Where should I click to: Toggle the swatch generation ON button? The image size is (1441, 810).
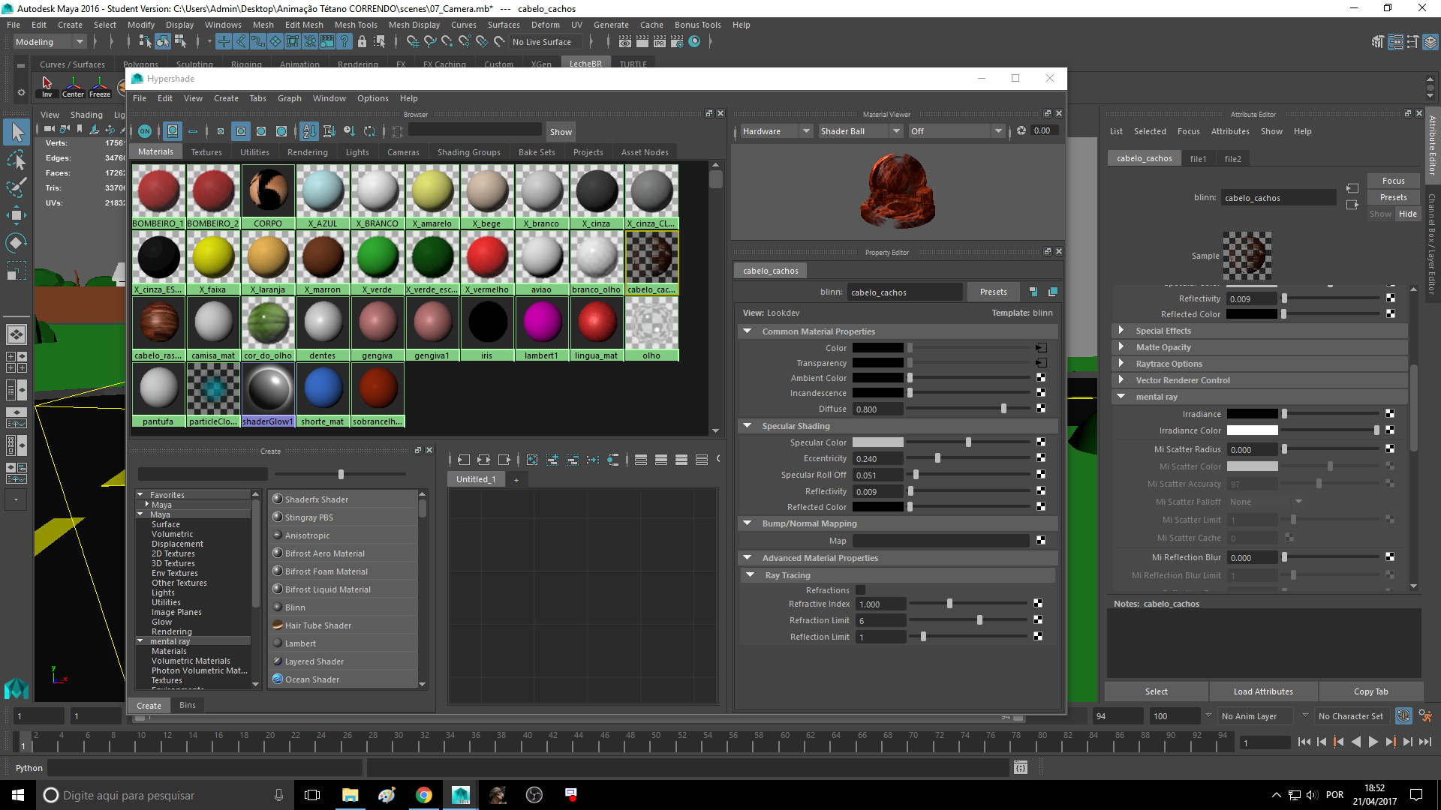tap(145, 131)
